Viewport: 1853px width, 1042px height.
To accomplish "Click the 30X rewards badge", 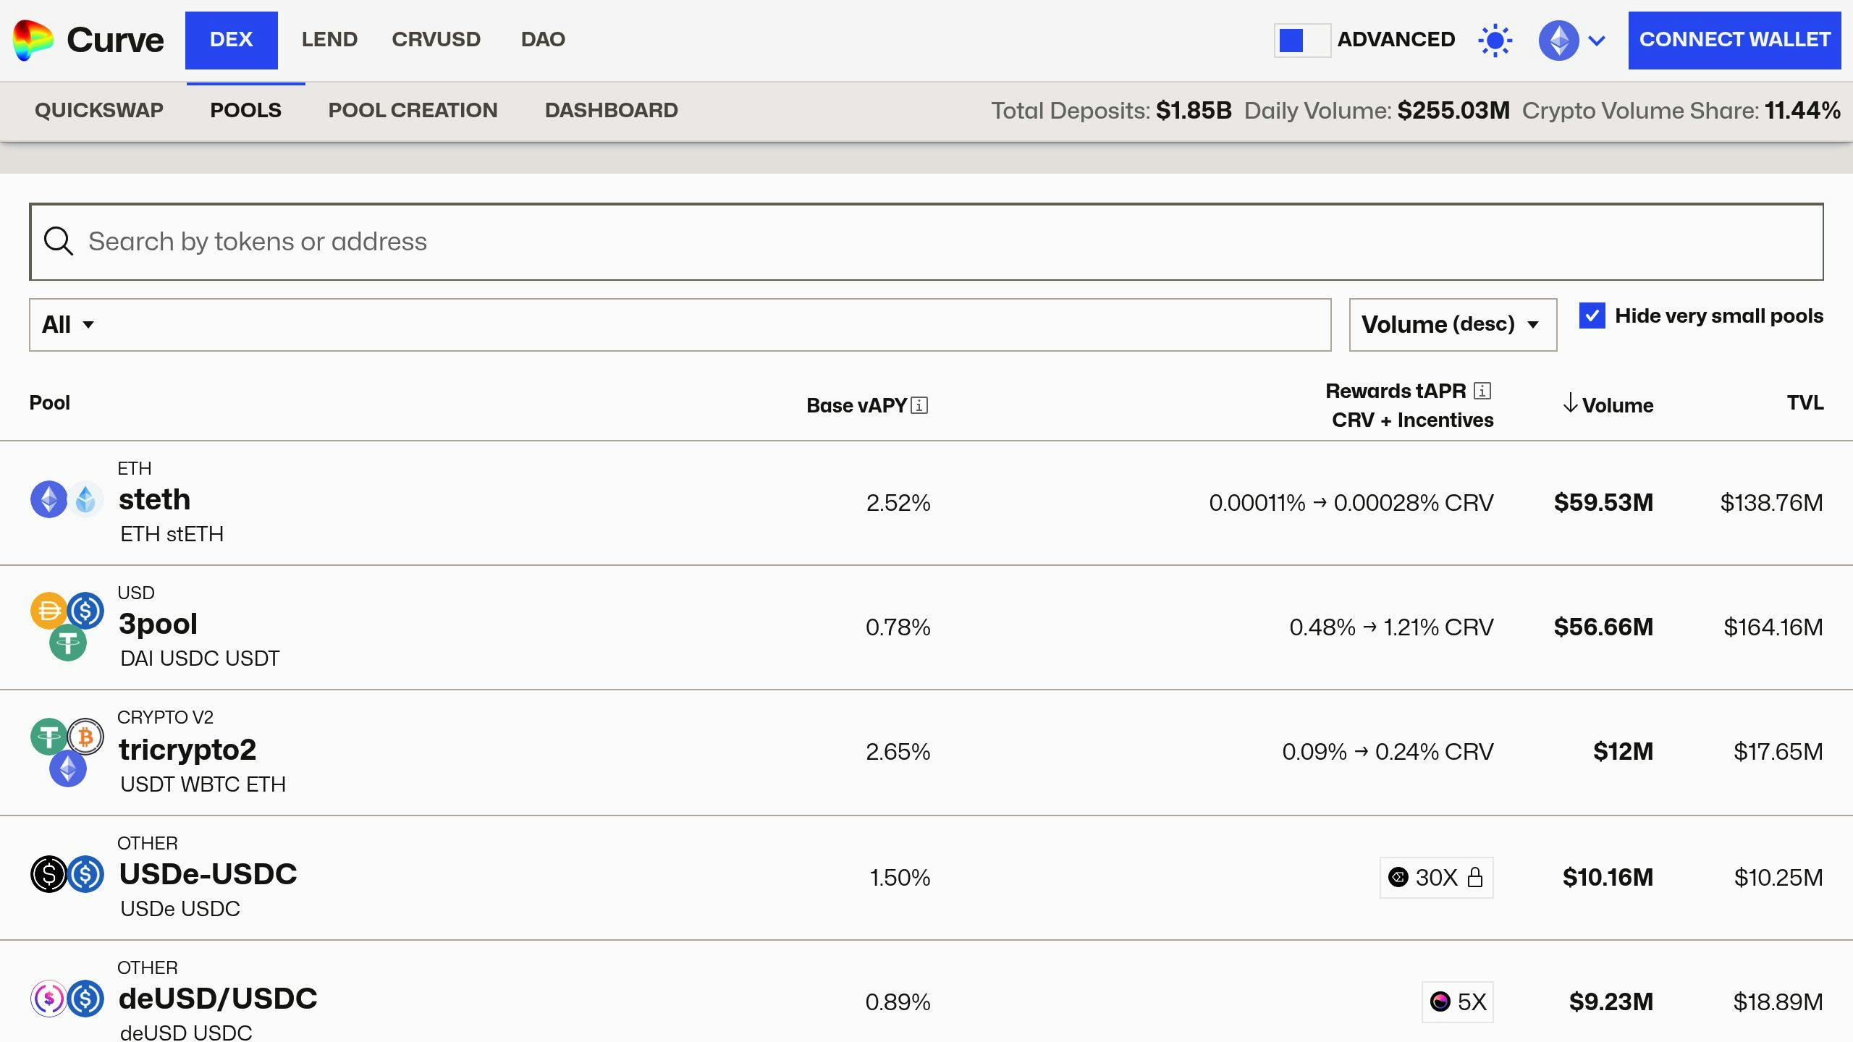I will [x=1436, y=877].
